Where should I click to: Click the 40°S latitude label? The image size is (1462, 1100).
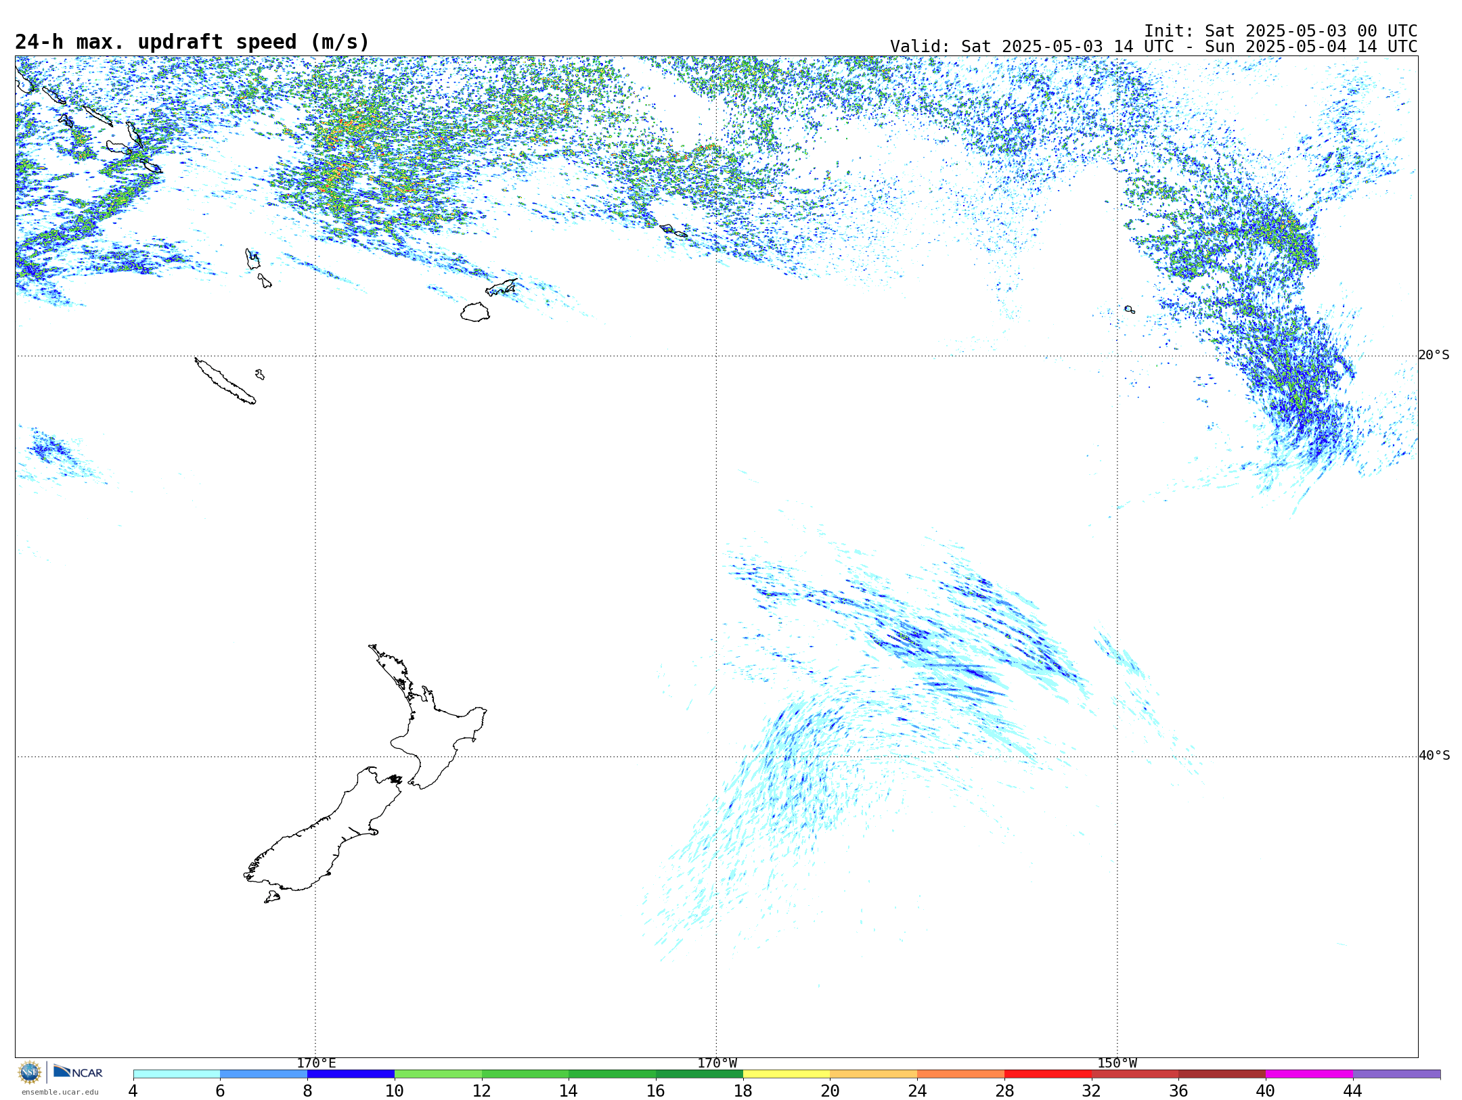pyautogui.click(x=1434, y=756)
